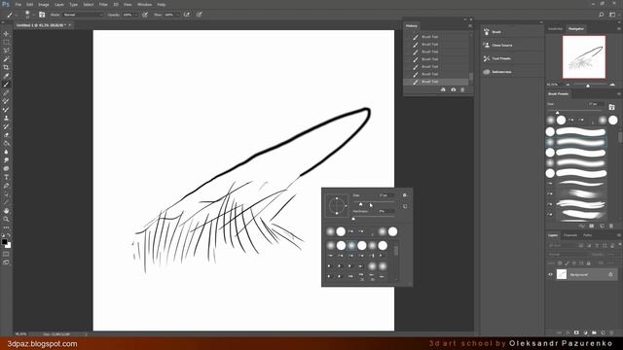
Task: Open the Window menu
Action: pyautogui.click(x=144, y=4)
